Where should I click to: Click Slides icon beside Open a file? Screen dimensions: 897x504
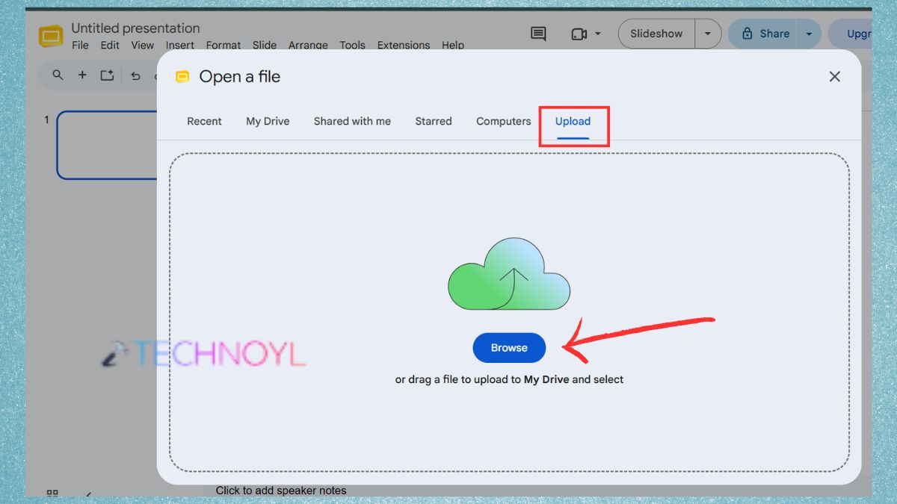coord(182,76)
